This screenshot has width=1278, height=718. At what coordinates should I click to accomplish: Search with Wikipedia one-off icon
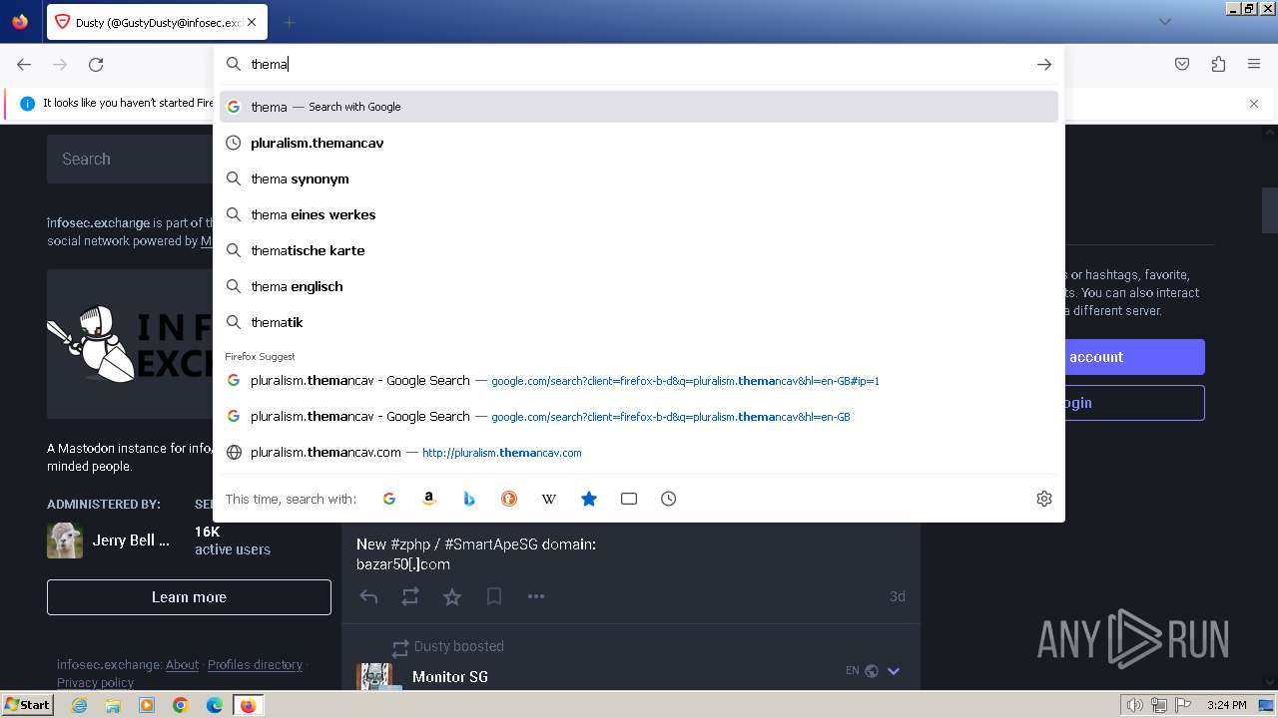pyautogui.click(x=549, y=499)
